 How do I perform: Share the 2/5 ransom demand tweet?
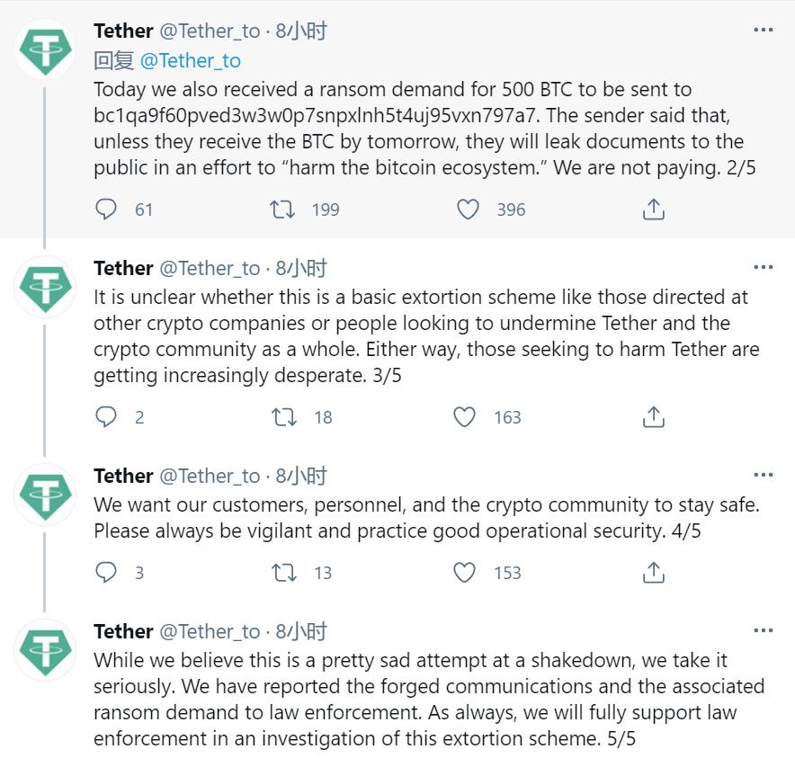coord(654,210)
